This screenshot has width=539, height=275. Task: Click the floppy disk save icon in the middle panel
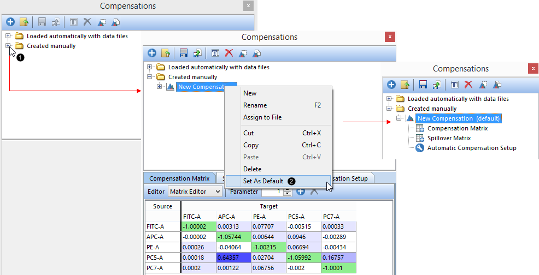pyautogui.click(x=184, y=53)
